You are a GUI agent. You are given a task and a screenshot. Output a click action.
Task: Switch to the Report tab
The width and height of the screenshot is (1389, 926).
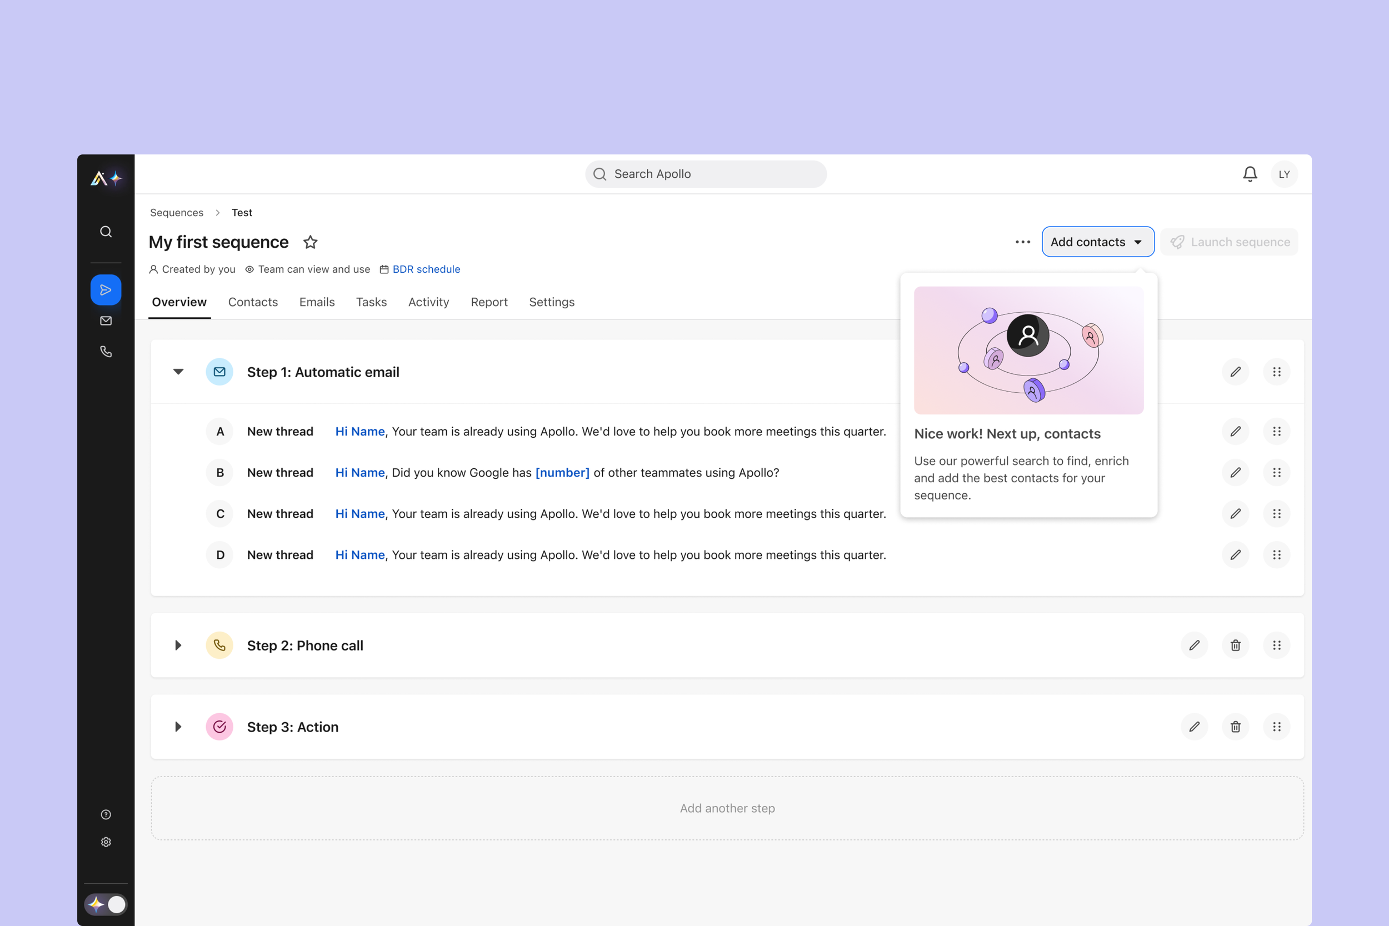[x=489, y=302]
